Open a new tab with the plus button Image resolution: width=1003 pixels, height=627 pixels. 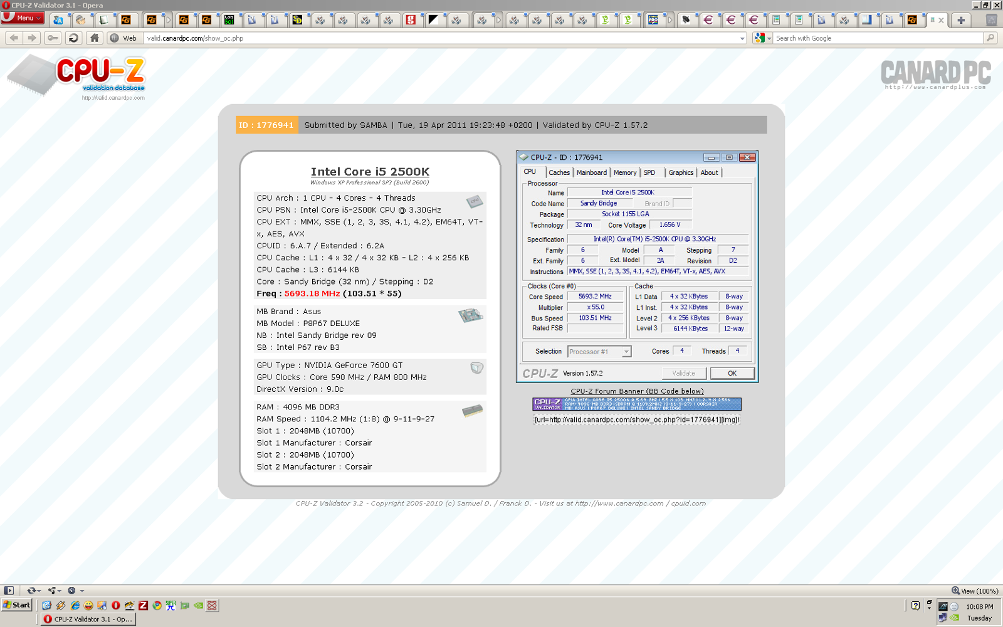pyautogui.click(x=960, y=20)
